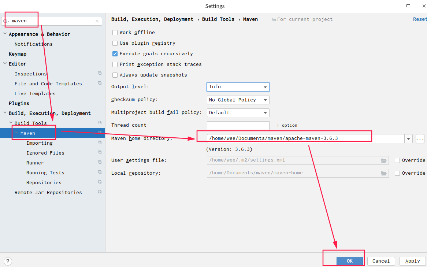427x267 pixels.
Task: Select Importing under Maven
Action: pyautogui.click(x=40, y=143)
